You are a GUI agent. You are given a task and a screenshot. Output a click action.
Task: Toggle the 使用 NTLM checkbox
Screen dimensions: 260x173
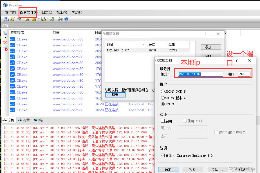pos(185,121)
